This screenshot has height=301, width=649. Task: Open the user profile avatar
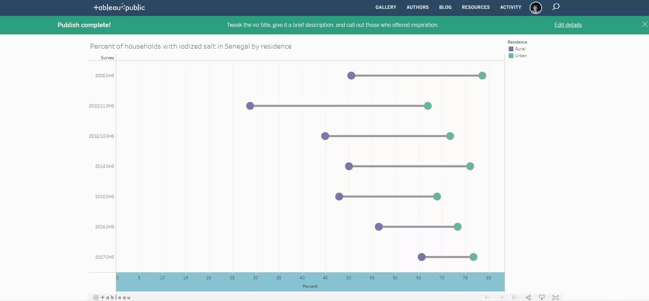click(x=536, y=7)
